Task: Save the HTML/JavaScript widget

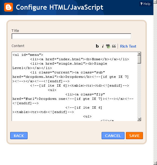Action: pos(134,136)
